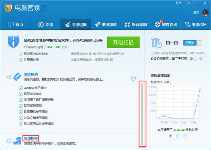The height and width of the screenshot is (150, 211).
Task: Toggle the 扫一扫 已开启 switch
Action: coord(192,43)
